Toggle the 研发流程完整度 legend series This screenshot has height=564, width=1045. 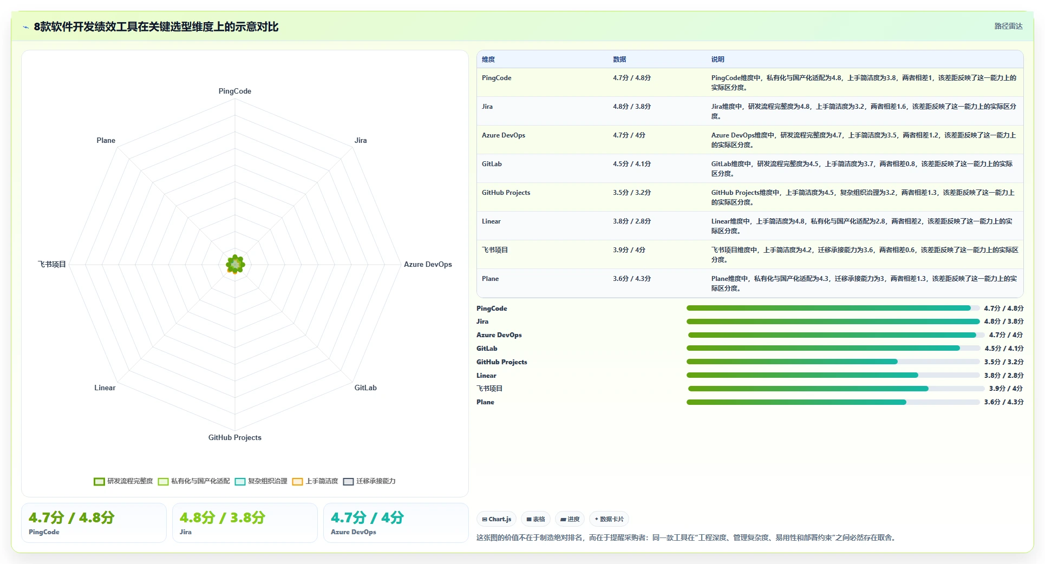point(123,481)
